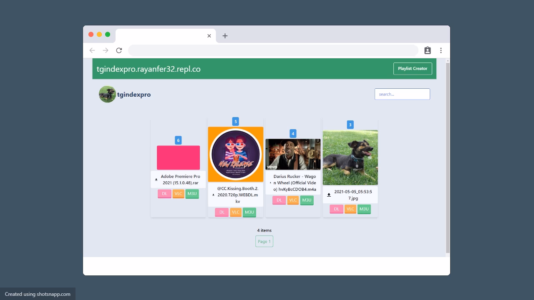Close the current browser tab
This screenshot has width=534, height=300.
[x=209, y=36]
